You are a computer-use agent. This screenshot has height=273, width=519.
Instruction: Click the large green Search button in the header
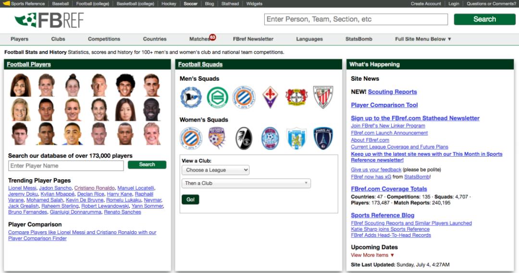coord(484,19)
